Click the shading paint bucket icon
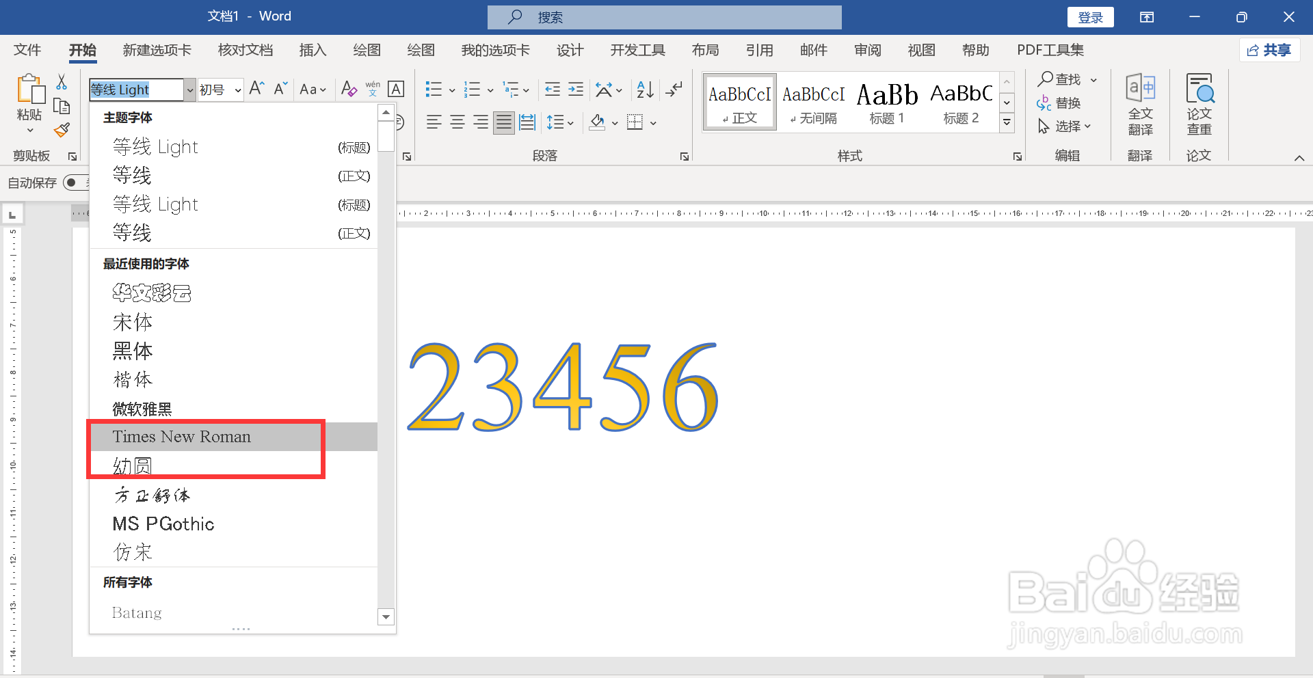Screen dimensions: 1313x678 pyautogui.click(x=598, y=122)
